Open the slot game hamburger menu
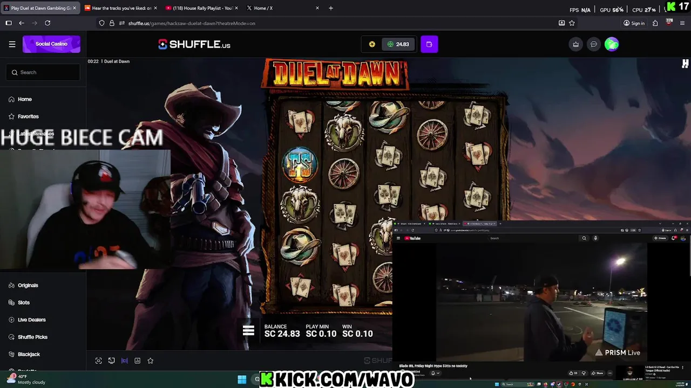This screenshot has width=691, height=388. tap(248, 331)
